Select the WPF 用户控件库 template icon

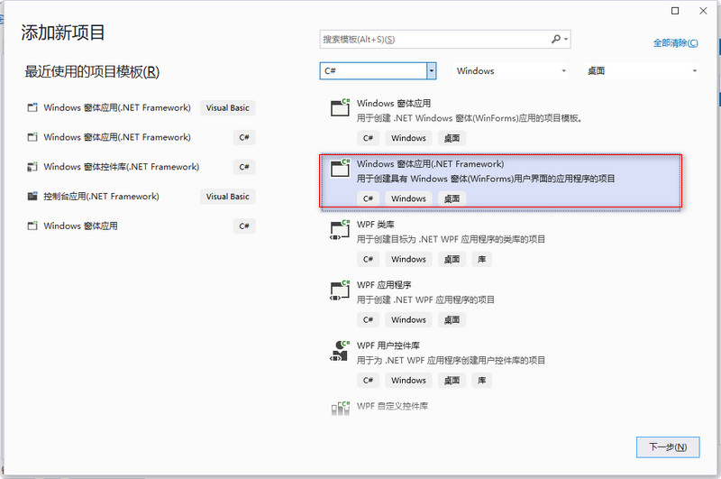click(341, 351)
